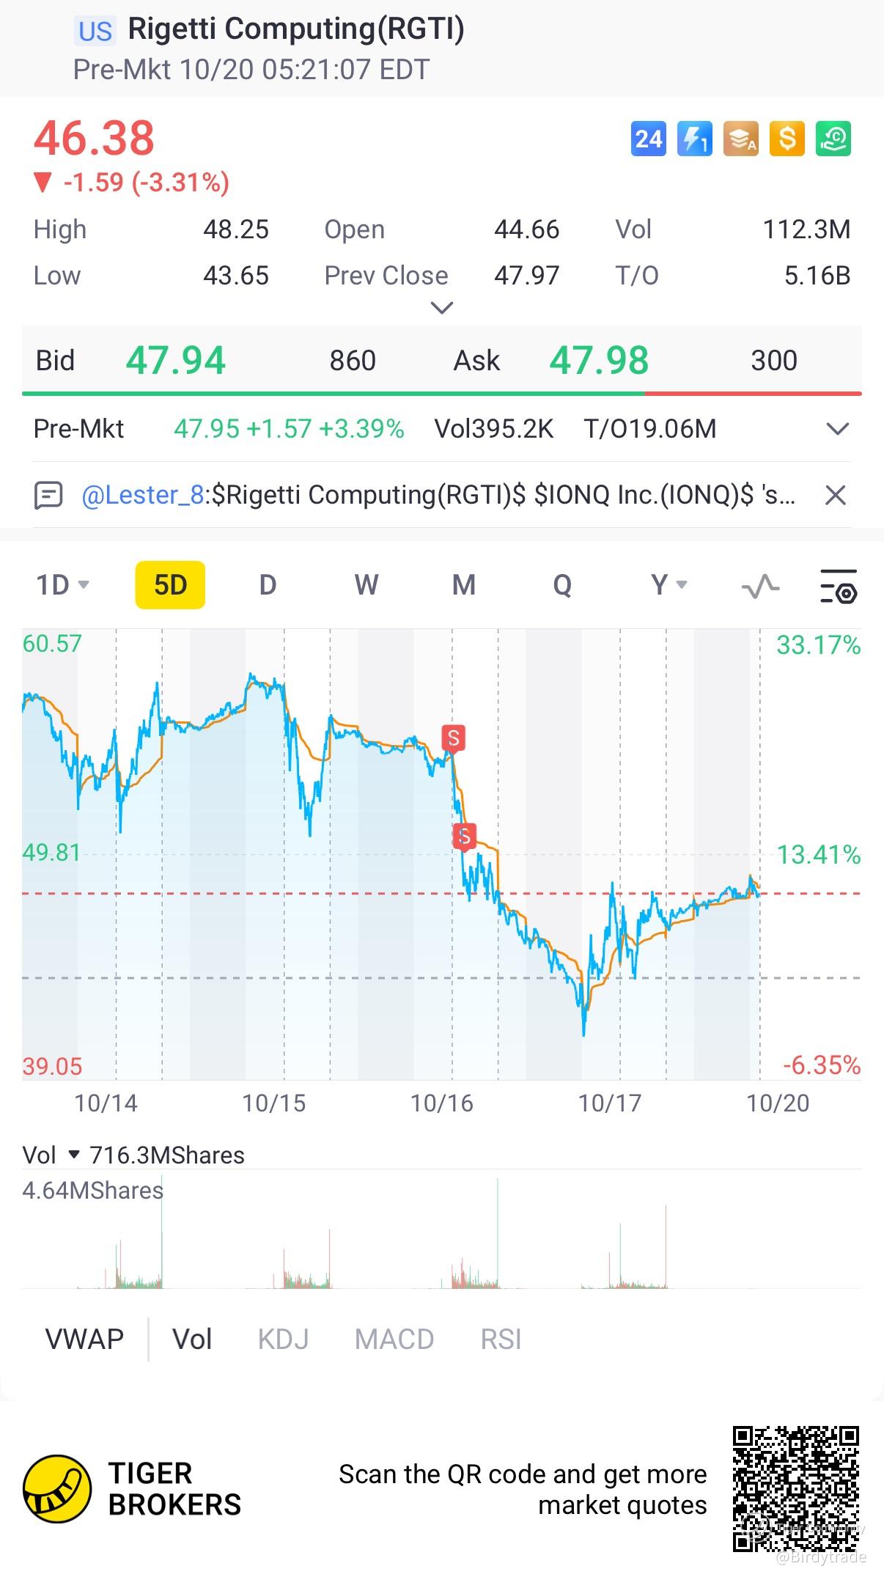884x1577 pixels.
Task: Open the Vol indicator dropdown arrow
Action: click(x=73, y=1155)
